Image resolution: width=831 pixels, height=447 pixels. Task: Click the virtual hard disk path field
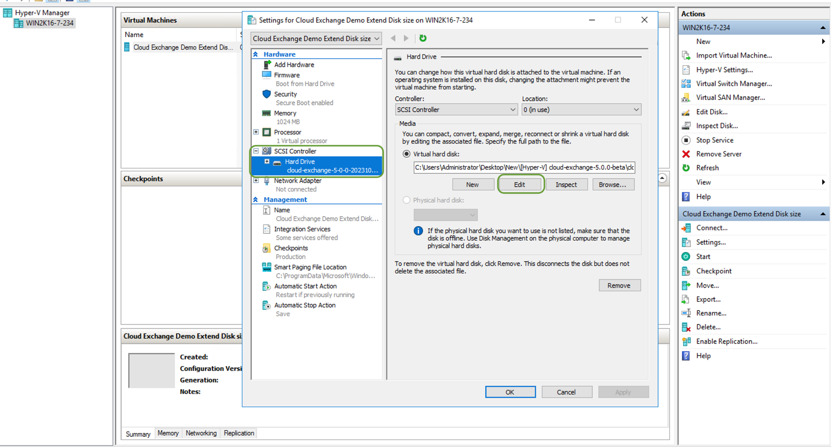(x=524, y=168)
